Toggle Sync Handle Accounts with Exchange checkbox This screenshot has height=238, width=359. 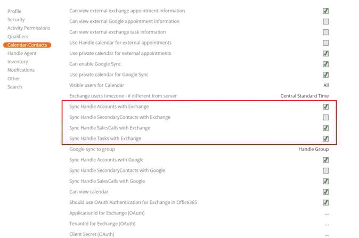coord(325,106)
